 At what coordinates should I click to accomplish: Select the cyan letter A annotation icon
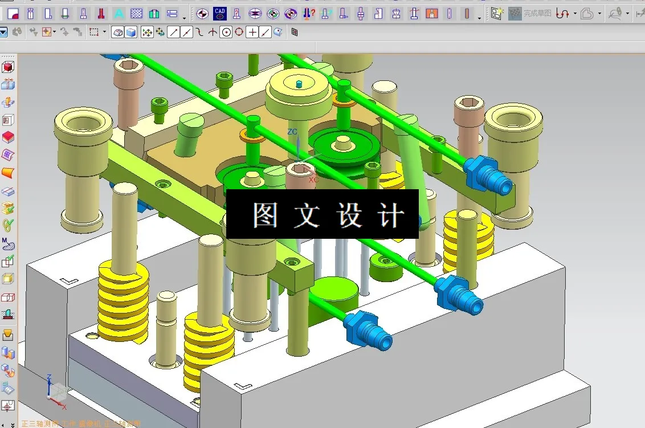click(118, 14)
